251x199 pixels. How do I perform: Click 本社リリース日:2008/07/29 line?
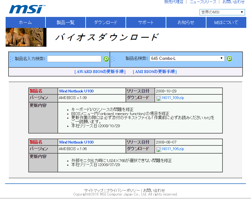96,165
